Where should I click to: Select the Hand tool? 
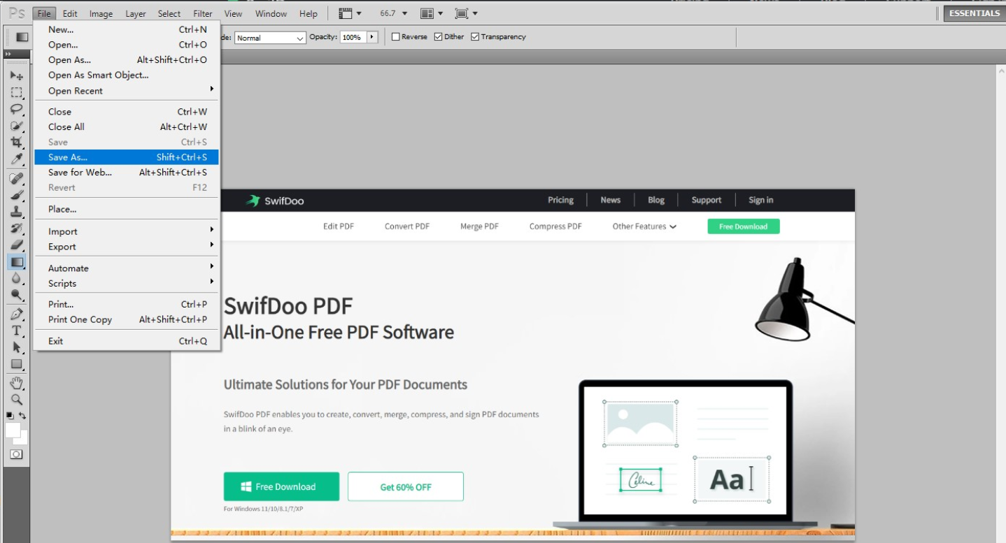tap(17, 383)
